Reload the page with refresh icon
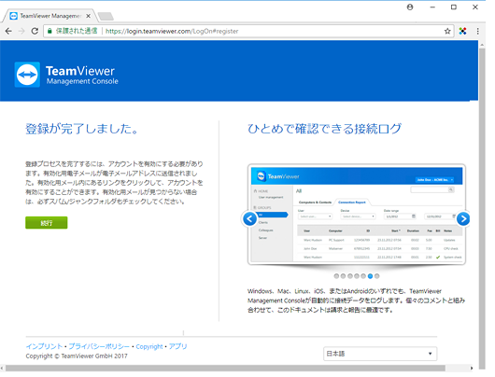The image size is (495, 377). coord(35,31)
